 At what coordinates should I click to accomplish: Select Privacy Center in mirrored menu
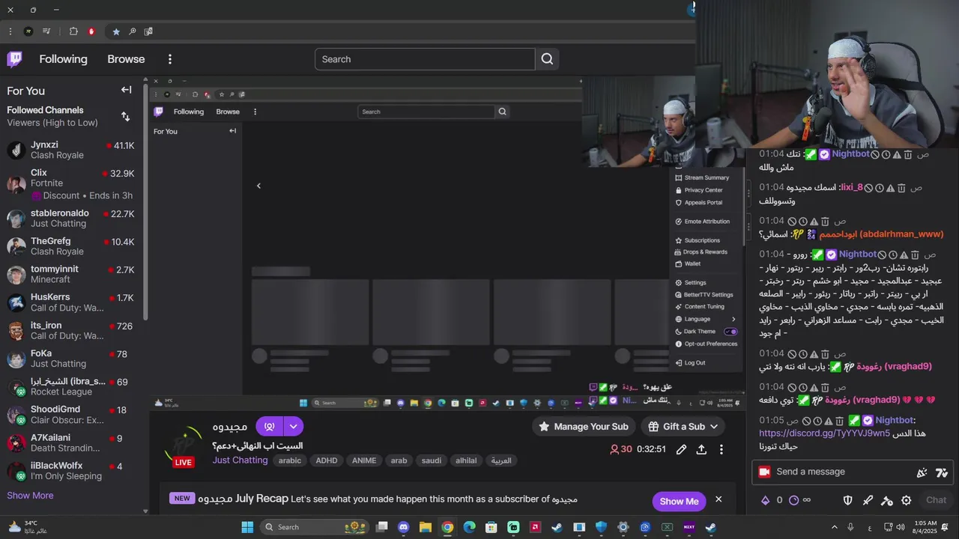pos(704,190)
